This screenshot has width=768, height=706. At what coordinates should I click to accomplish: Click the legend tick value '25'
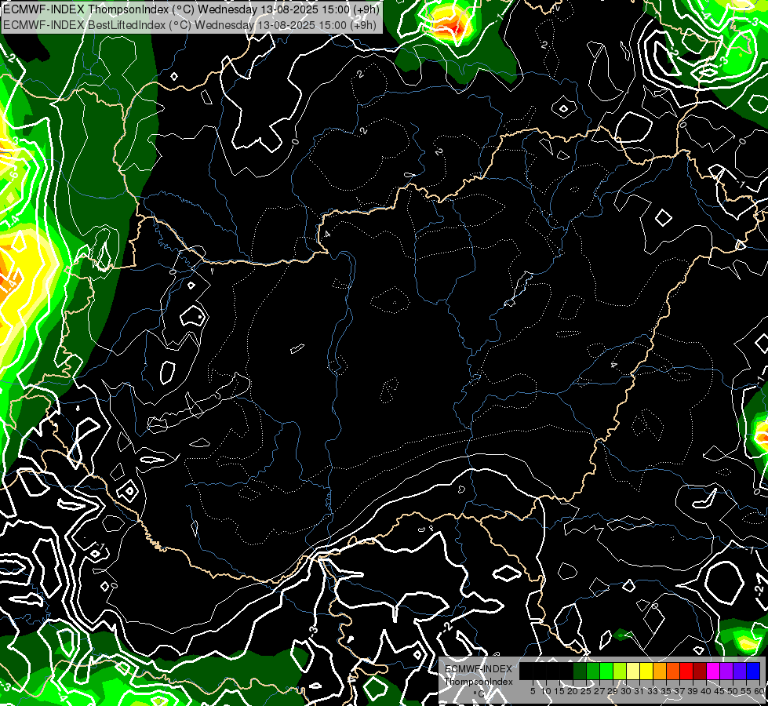(x=586, y=691)
